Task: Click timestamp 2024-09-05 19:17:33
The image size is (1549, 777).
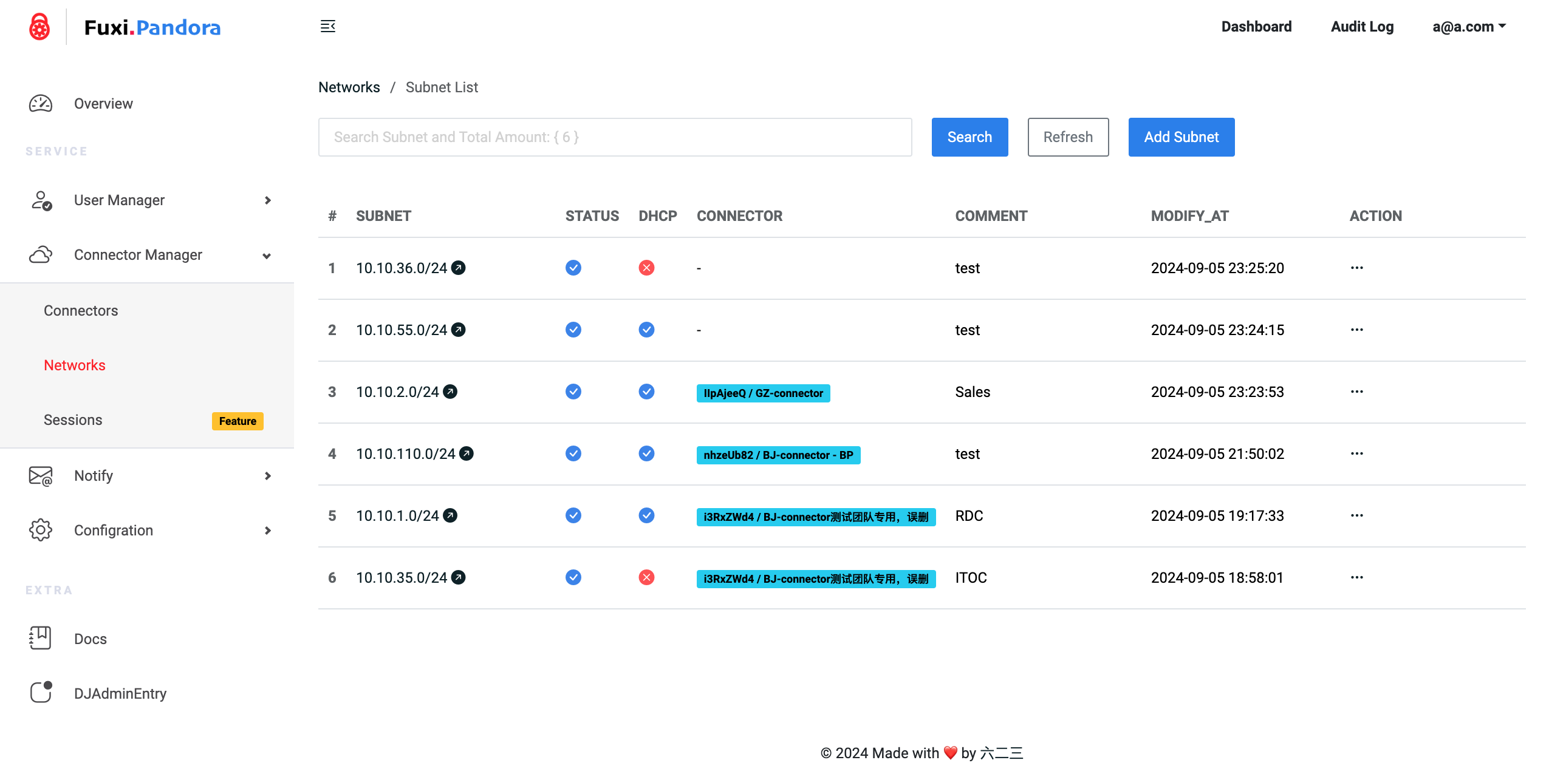Action: point(1217,516)
